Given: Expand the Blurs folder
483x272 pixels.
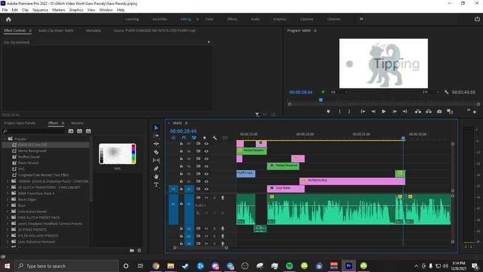Looking at the screenshot, I should (x=7, y=205).
